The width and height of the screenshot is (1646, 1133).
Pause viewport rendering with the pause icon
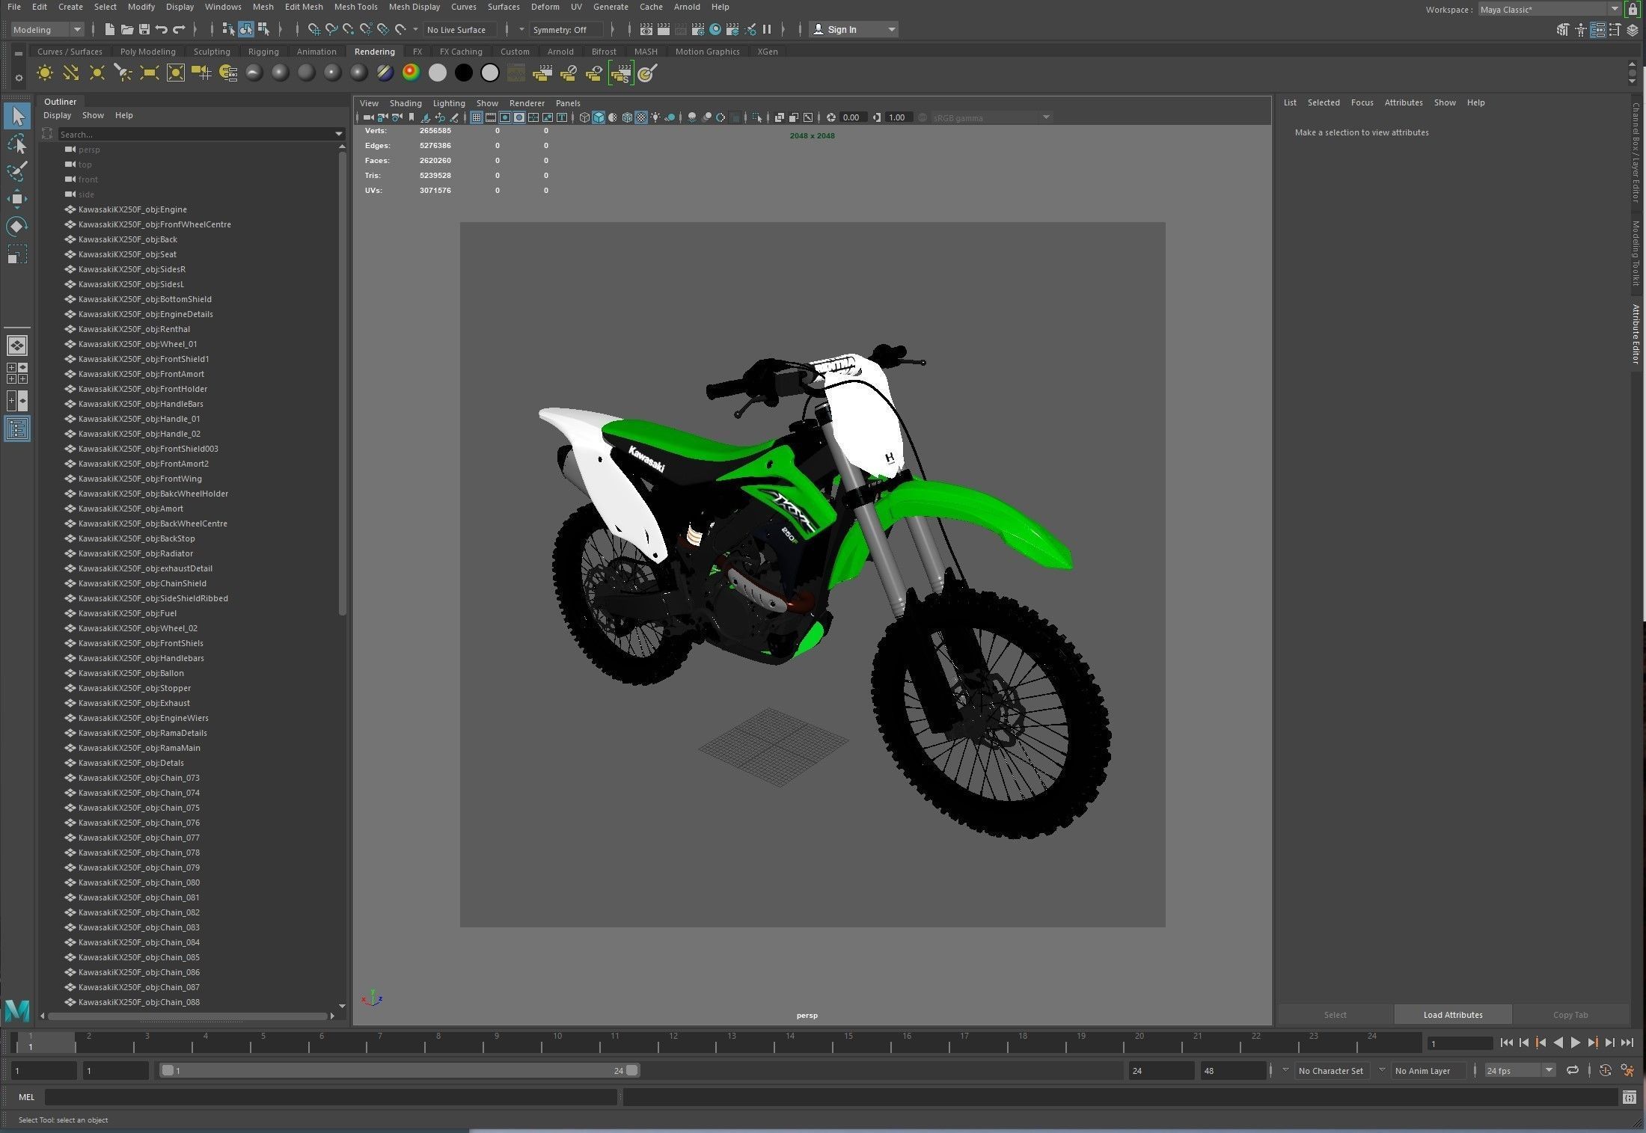point(767,29)
